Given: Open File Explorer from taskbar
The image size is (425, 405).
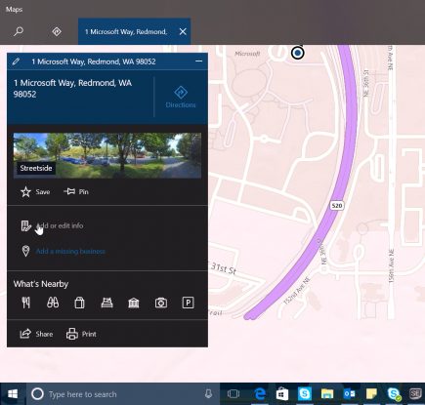Looking at the screenshot, I should click(327, 394).
